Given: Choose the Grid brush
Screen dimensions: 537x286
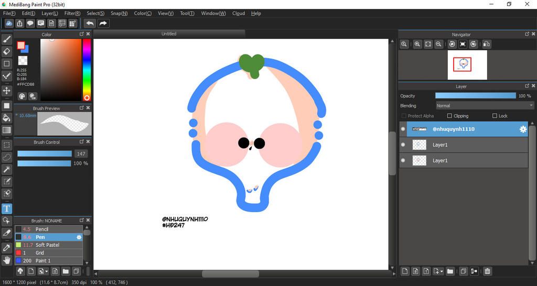Looking at the screenshot, I should (48, 253).
